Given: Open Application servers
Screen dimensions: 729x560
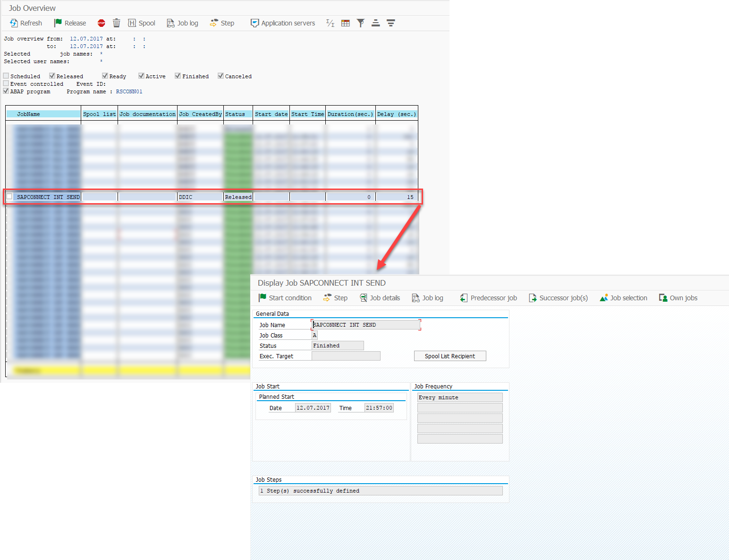Looking at the screenshot, I should [x=282, y=23].
